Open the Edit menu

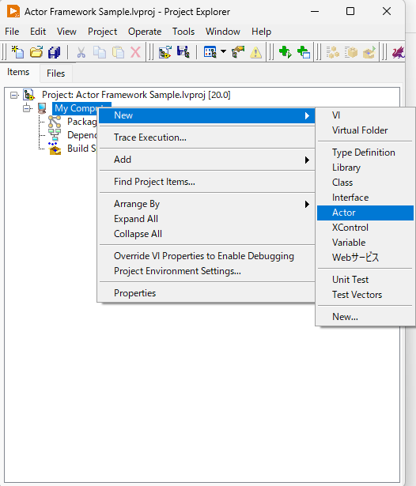click(38, 32)
